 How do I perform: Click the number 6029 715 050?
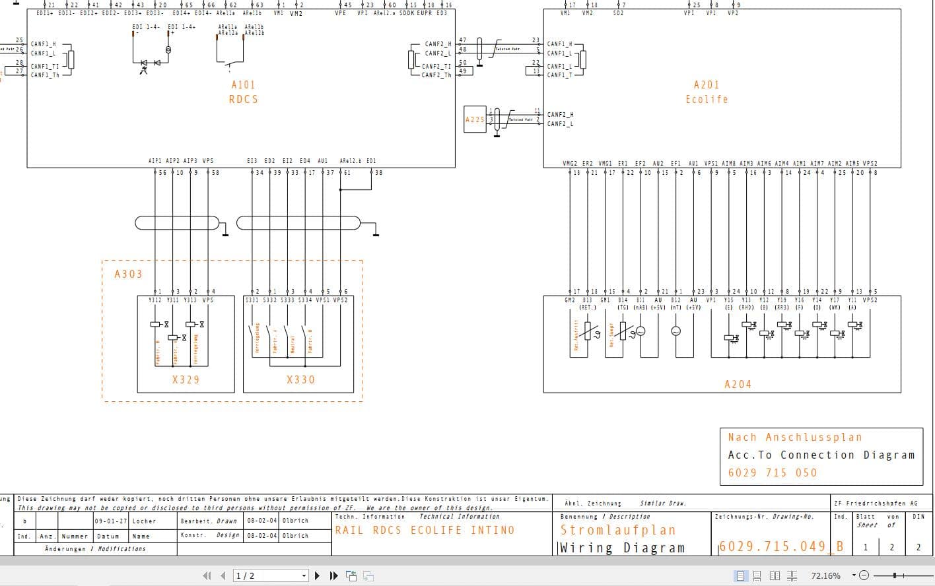point(772,472)
